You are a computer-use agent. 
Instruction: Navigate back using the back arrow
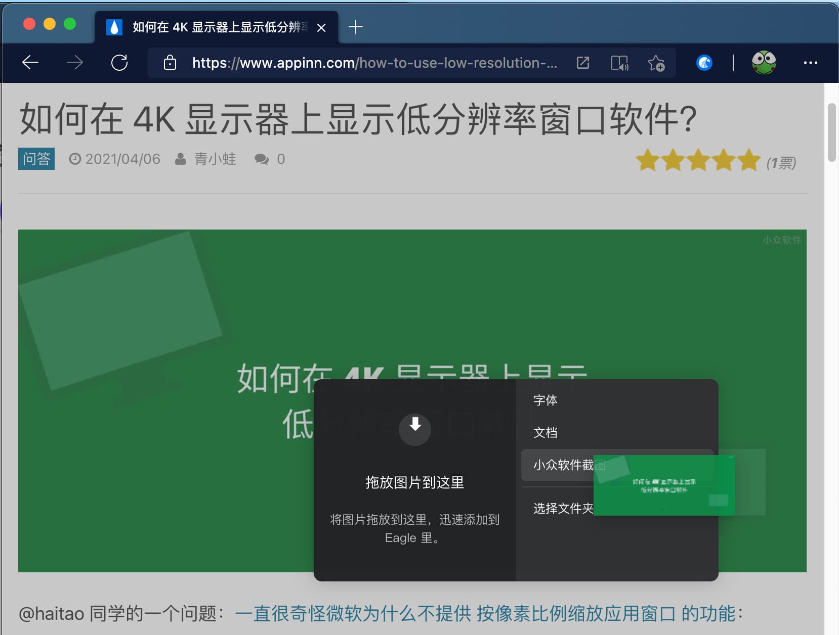click(x=30, y=63)
